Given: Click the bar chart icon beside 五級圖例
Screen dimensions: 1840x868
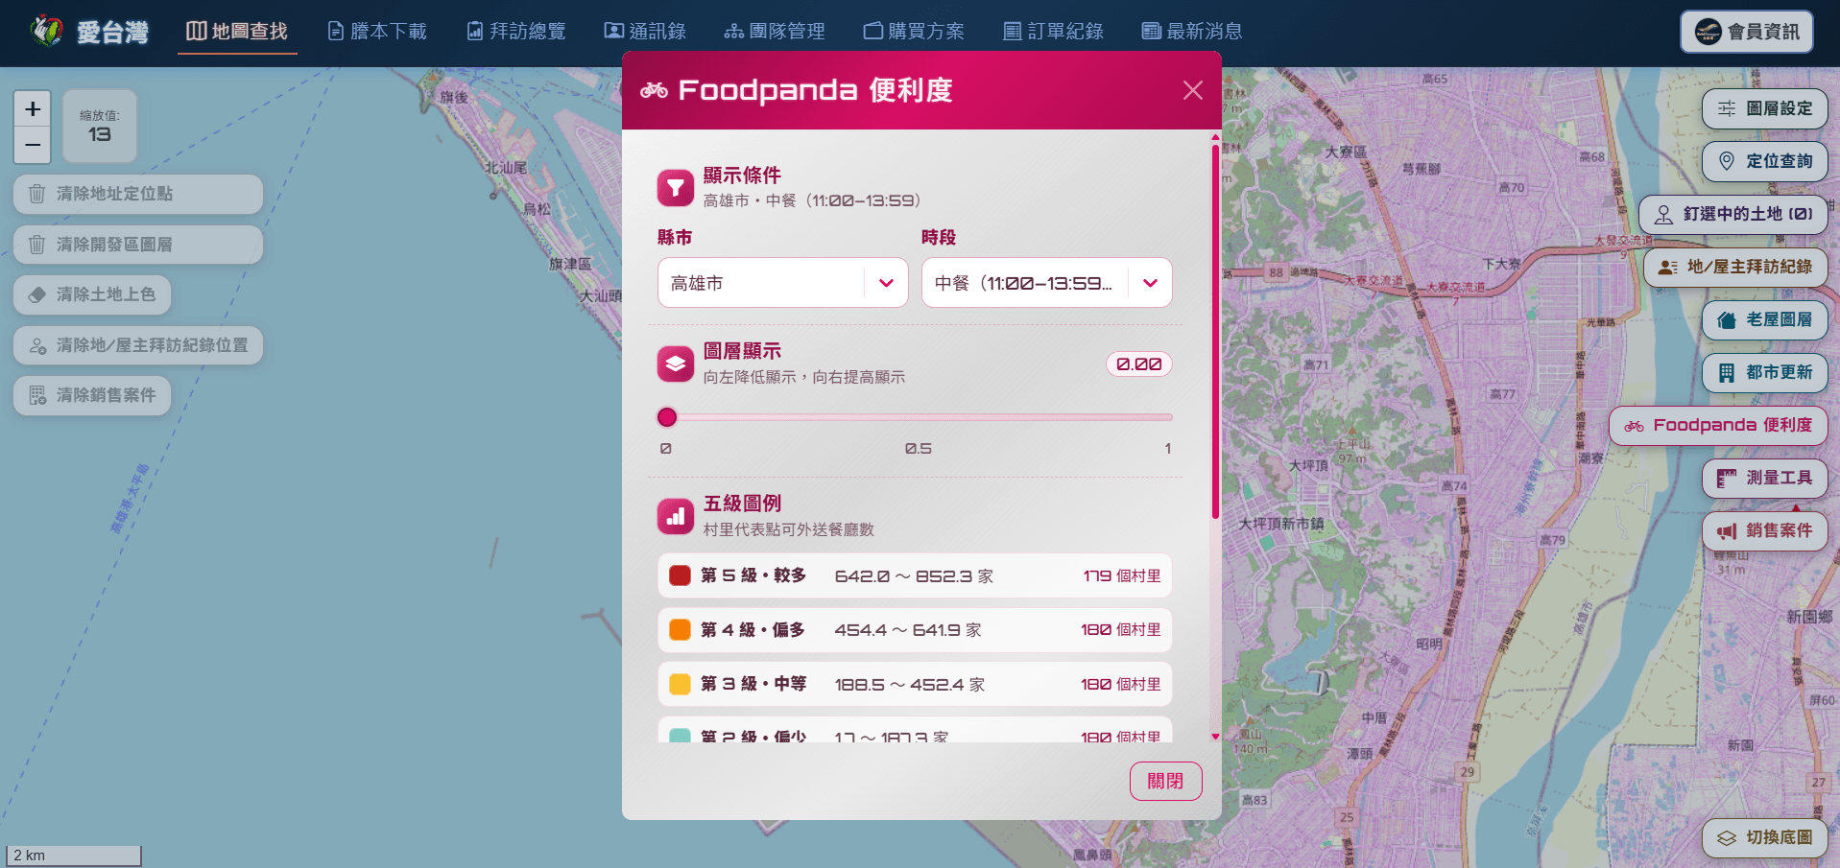Looking at the screenshot, I should click(x=676, y=516).
